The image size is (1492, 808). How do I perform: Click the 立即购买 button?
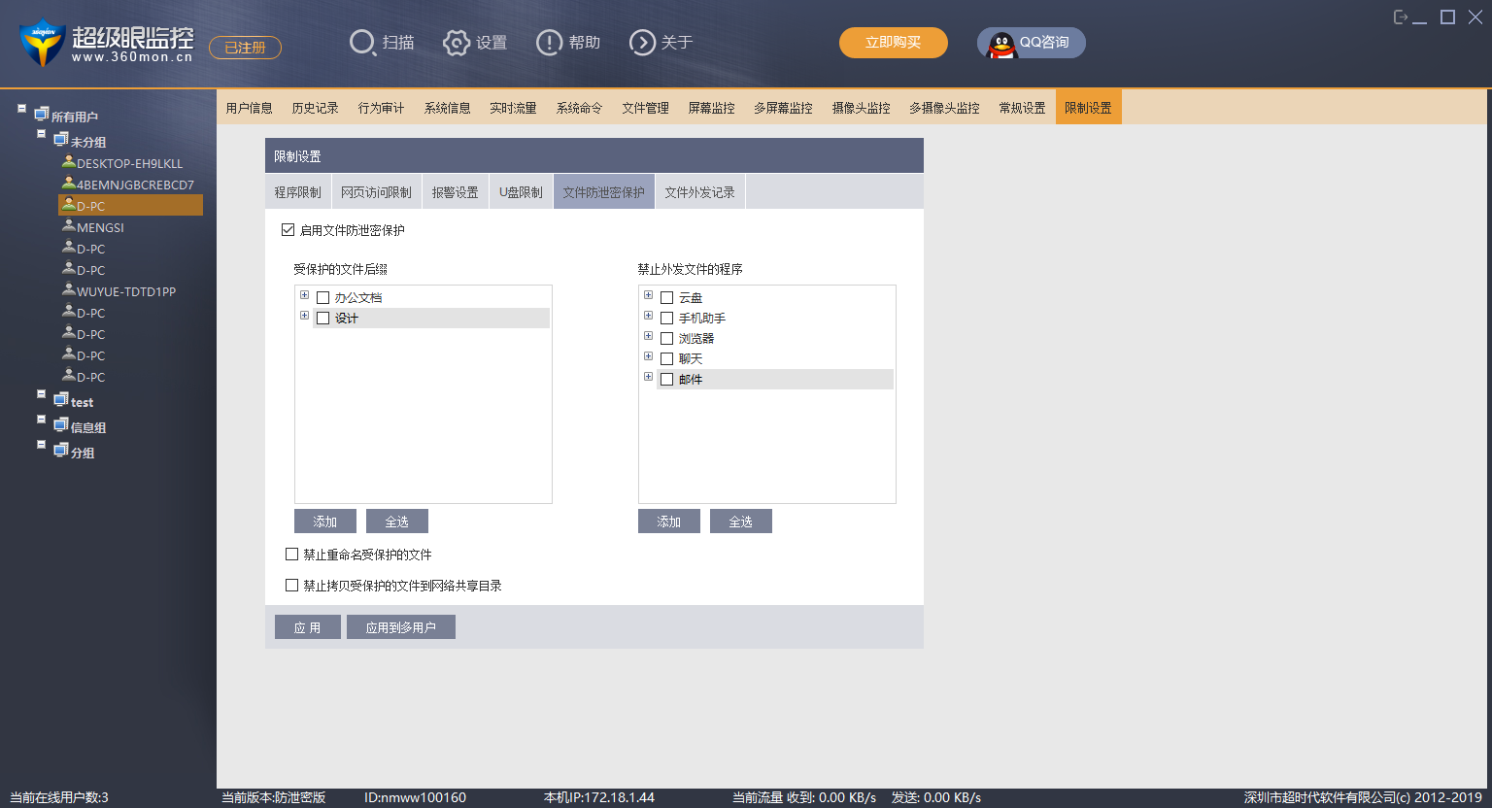pyautogui.click(x=893, y=43)
